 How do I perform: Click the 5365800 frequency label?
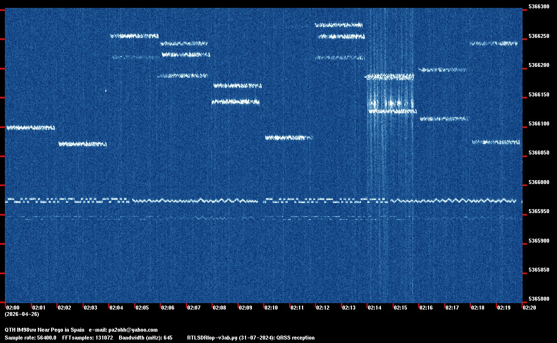click(x=538, y=299)
